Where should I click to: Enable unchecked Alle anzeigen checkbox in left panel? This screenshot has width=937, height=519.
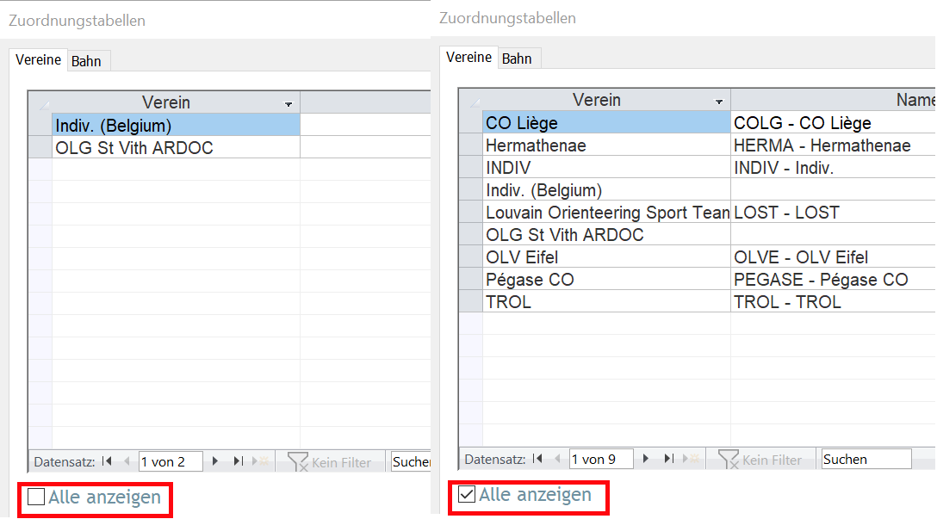pos(36,497)
